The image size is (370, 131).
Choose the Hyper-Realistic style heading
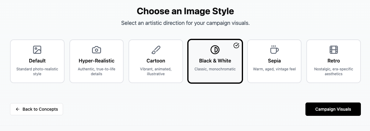97,61
